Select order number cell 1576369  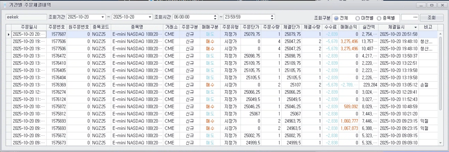coord(57,85)
